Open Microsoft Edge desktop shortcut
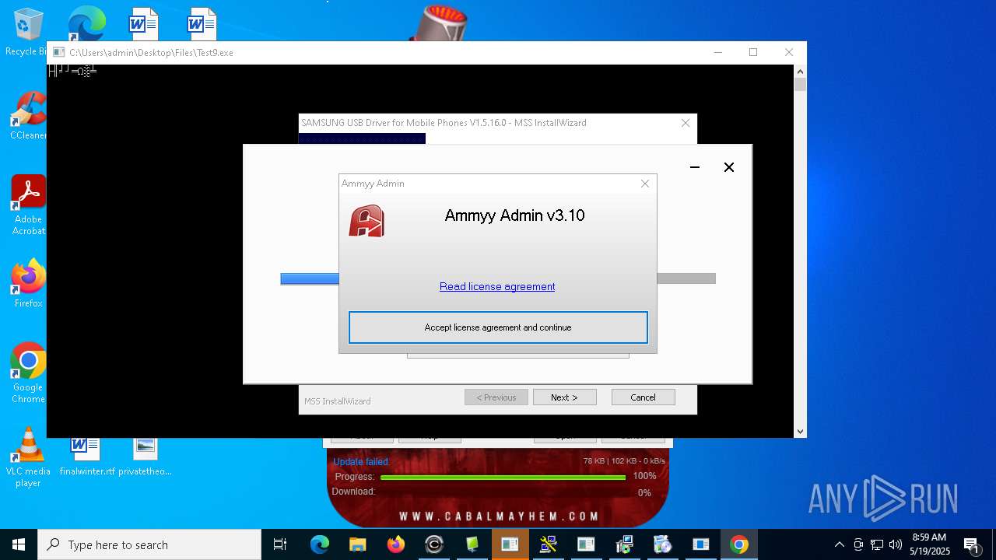Screen dimensions: 996x560 click(x=86, y=23)
